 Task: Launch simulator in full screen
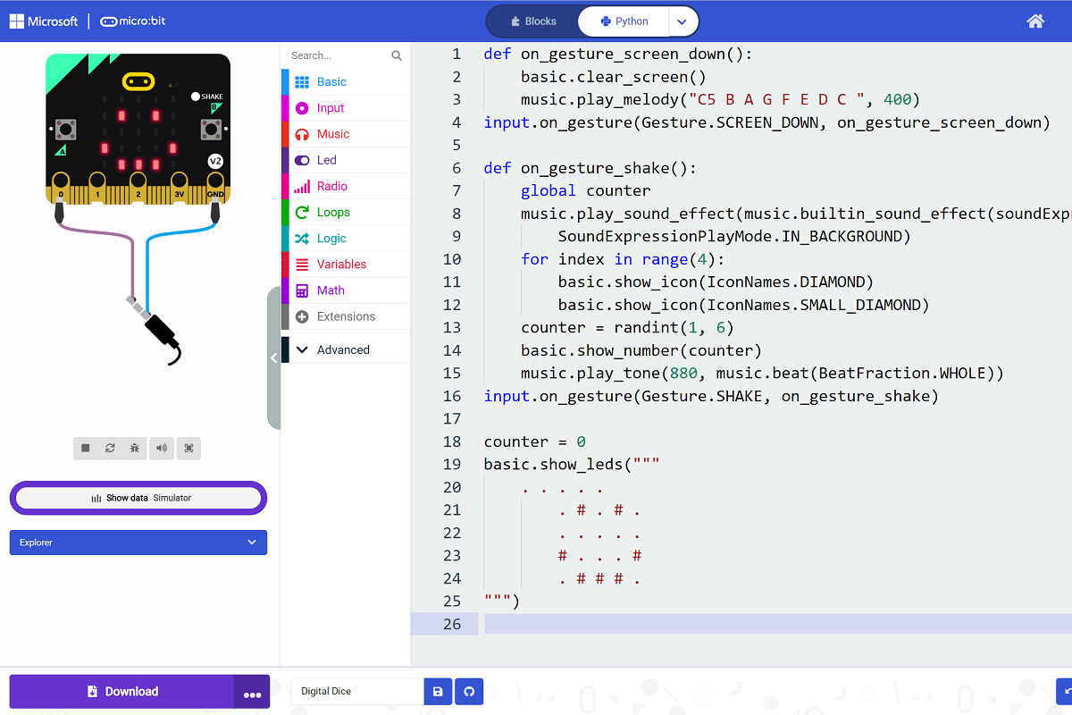pyautogui.click(x=188, y=448)
